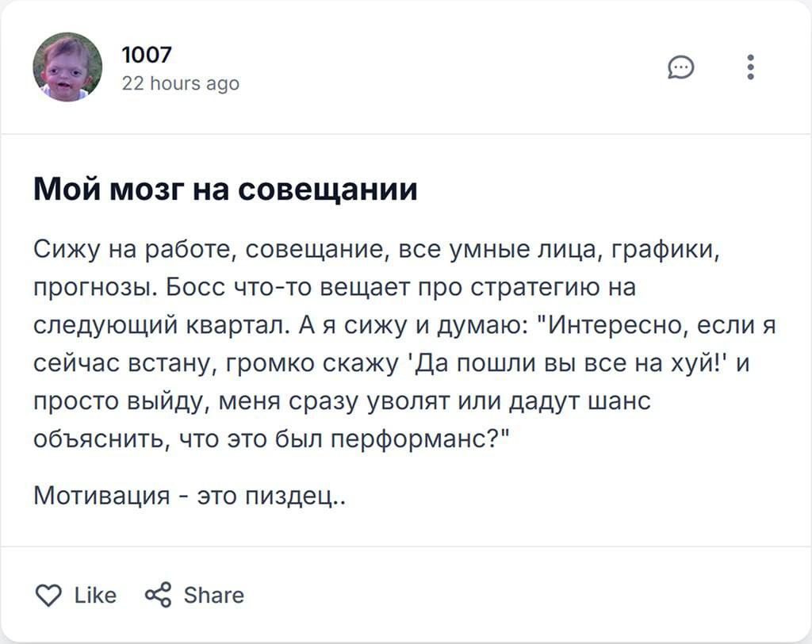Click the word "Мотивация" in the last line
This screenshot has height=644, width=812.
coord(102,496)
